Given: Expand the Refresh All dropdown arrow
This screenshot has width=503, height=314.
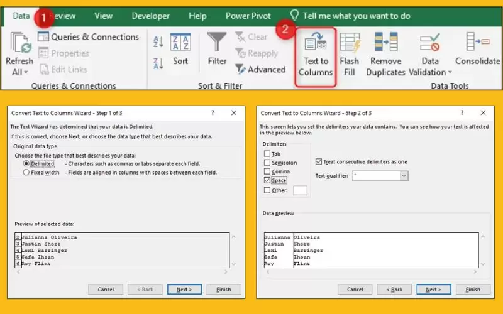Looking at the screenshot, I should point(26,72).
